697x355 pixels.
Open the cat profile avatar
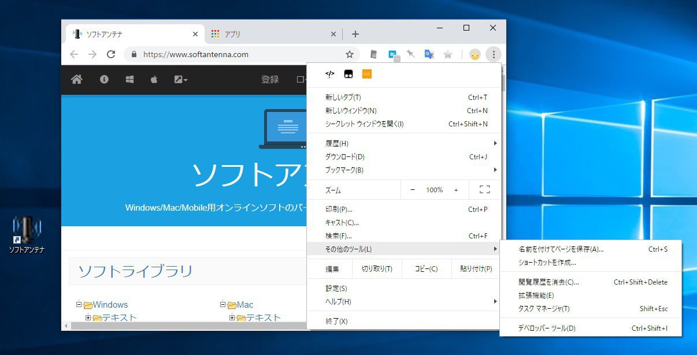(474, 55)
